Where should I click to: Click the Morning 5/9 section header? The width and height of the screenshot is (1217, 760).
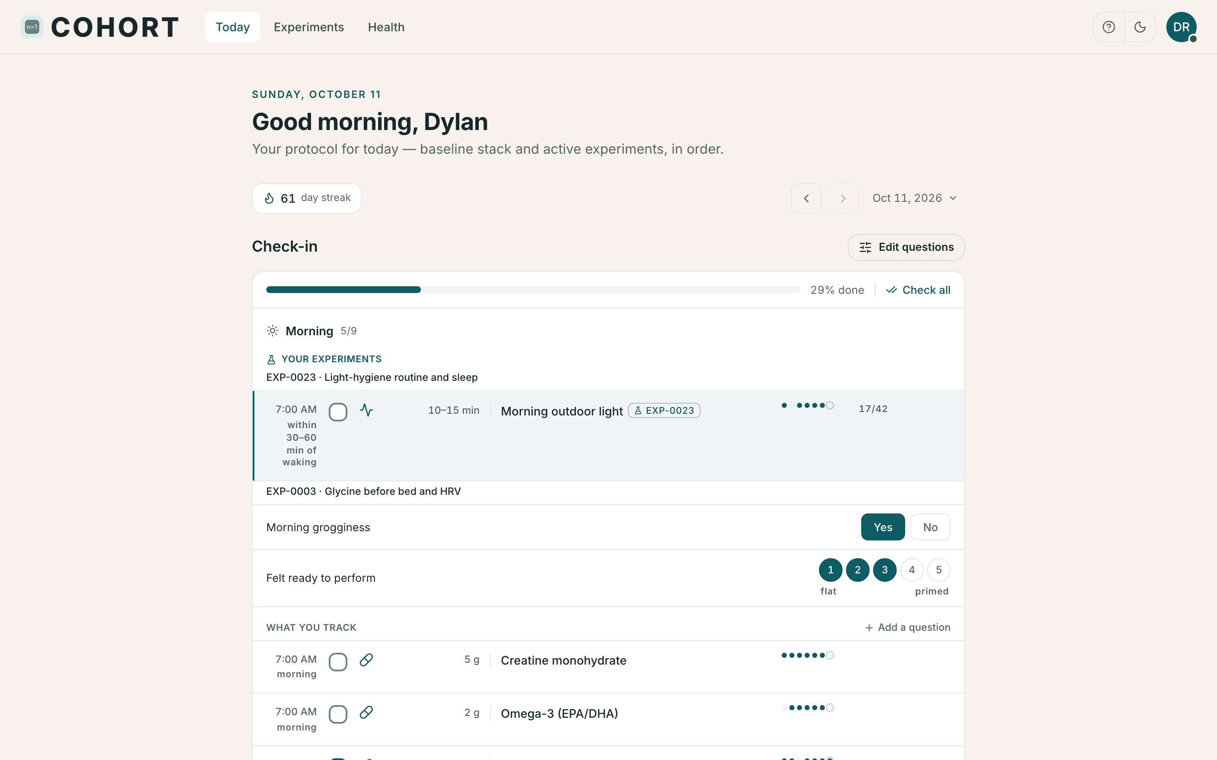coord(311,331)
